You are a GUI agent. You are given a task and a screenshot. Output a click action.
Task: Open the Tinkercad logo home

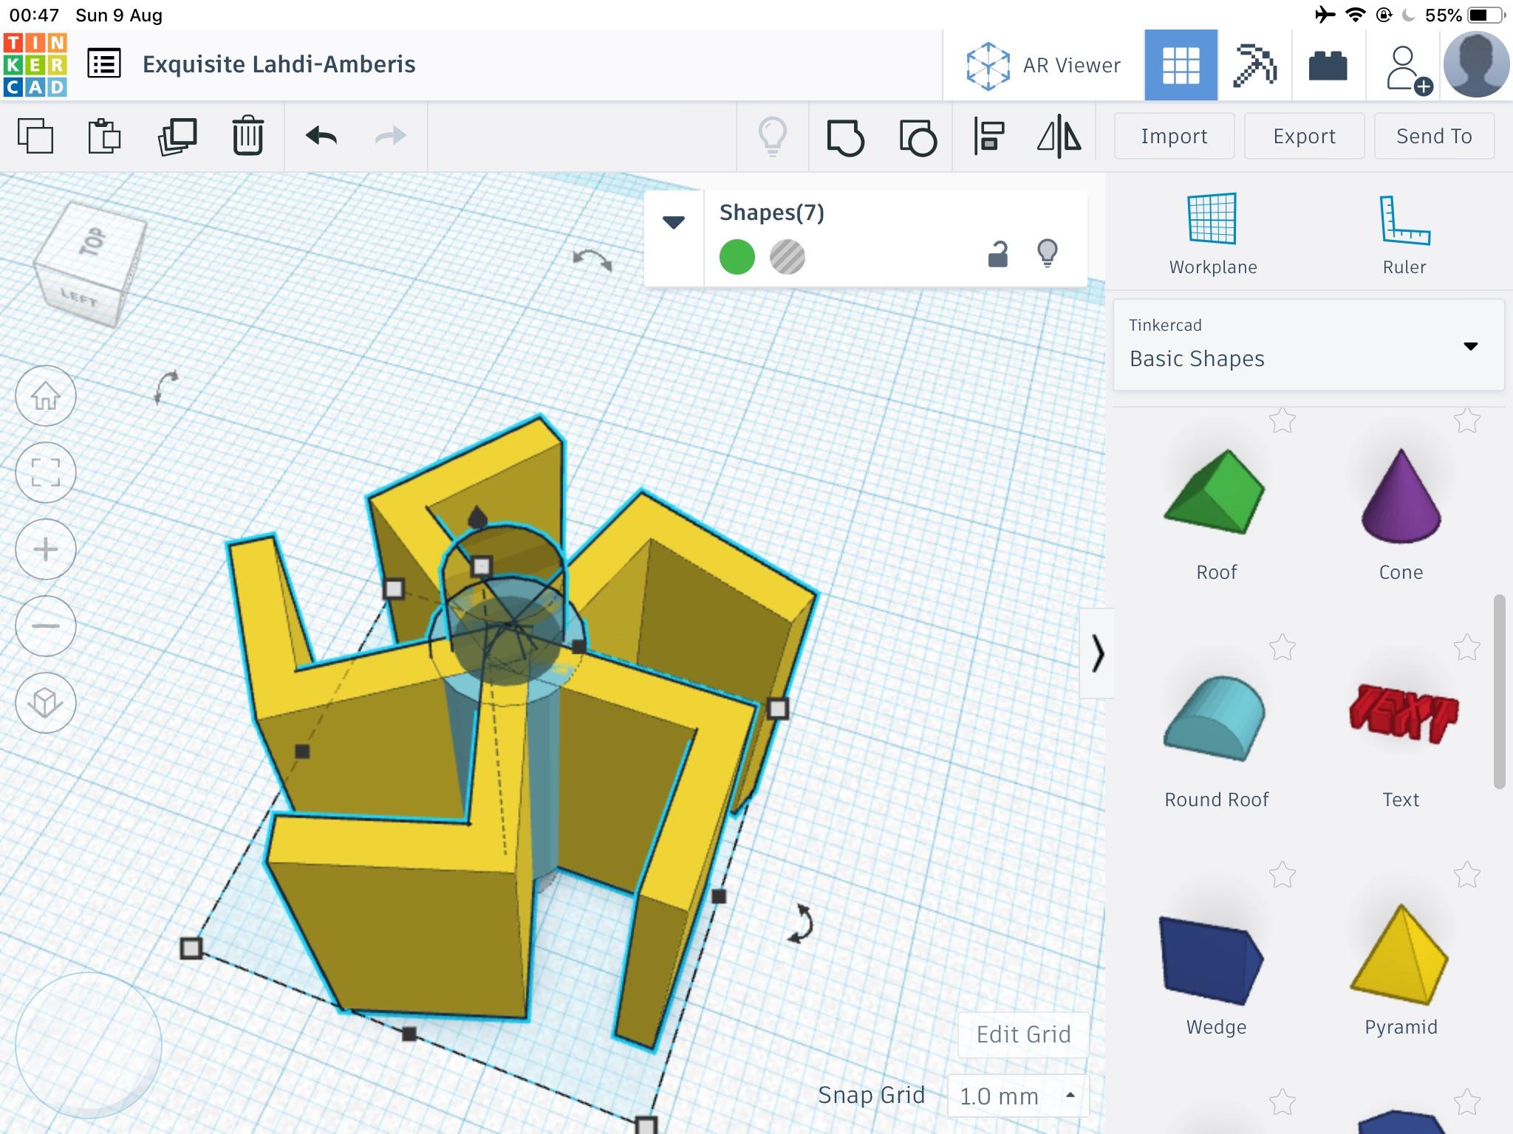[x=35, y=65]
